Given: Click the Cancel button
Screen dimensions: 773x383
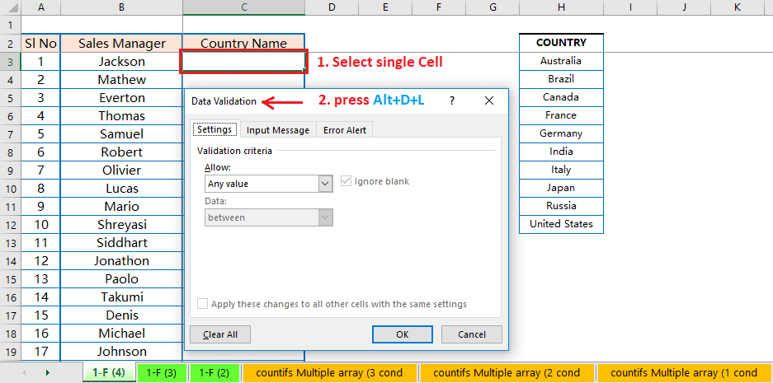Looking at the screenshot, I should (472, 334).
